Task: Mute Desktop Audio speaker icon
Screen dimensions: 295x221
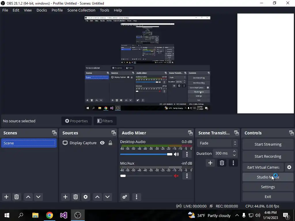Action: tap(176, 154)
